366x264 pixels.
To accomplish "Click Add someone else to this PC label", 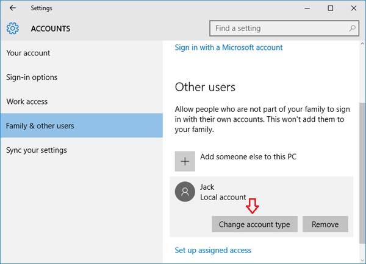I will [248, 157].
